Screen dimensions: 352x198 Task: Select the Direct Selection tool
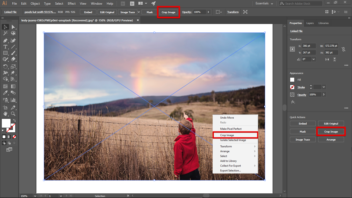[x=13, y=27]
